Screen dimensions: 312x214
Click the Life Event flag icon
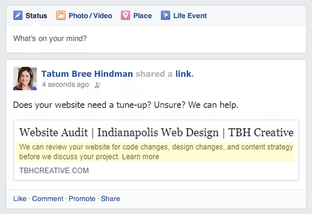point(165,16)
